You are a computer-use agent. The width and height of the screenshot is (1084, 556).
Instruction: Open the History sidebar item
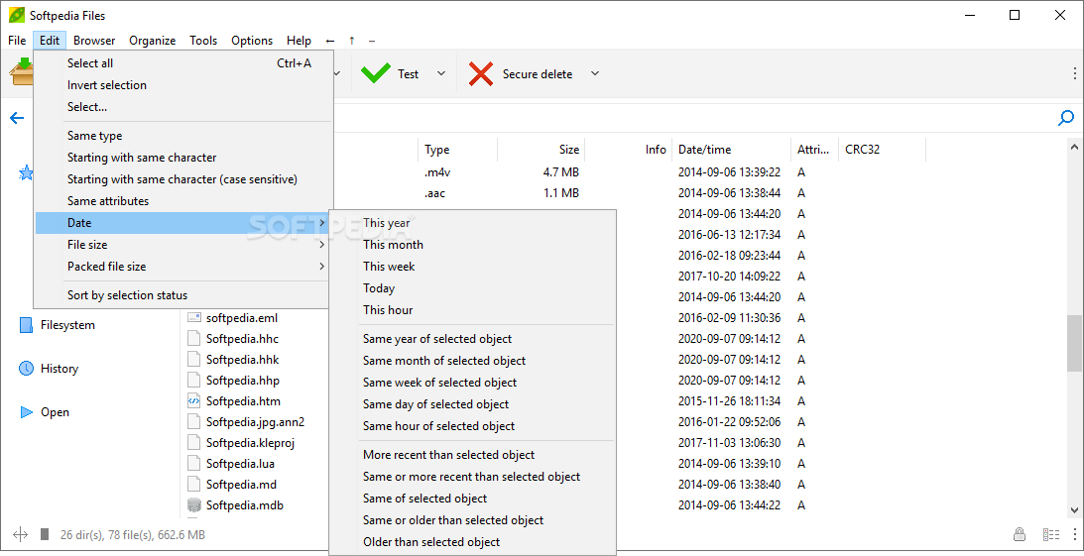[x=49, y=368]
